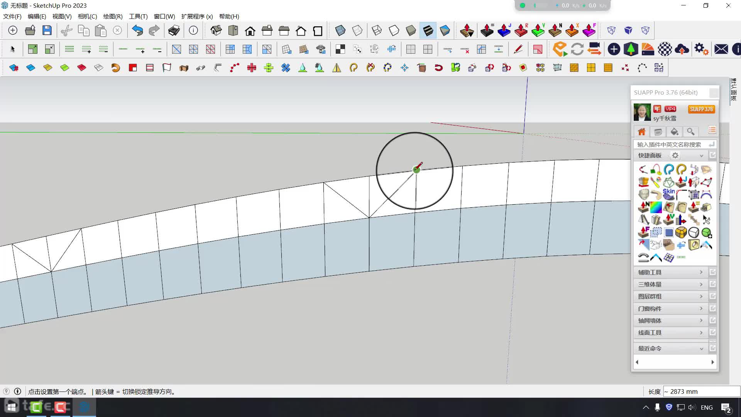Viewport: 741px width, 417px height.
Task: Open the 相机(C) menu
Action: click(88, 16)
